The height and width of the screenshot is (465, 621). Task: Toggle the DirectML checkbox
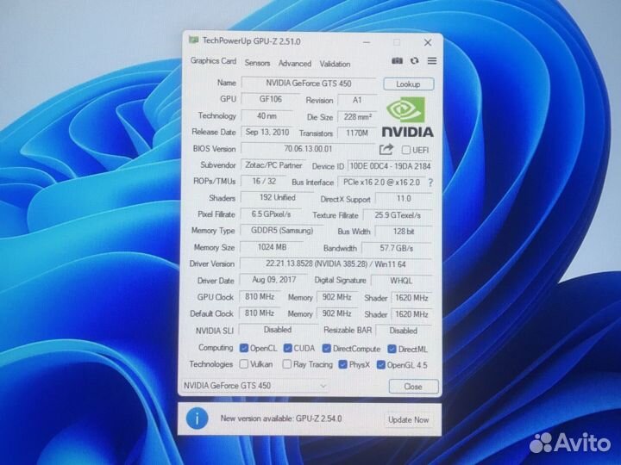392,349
